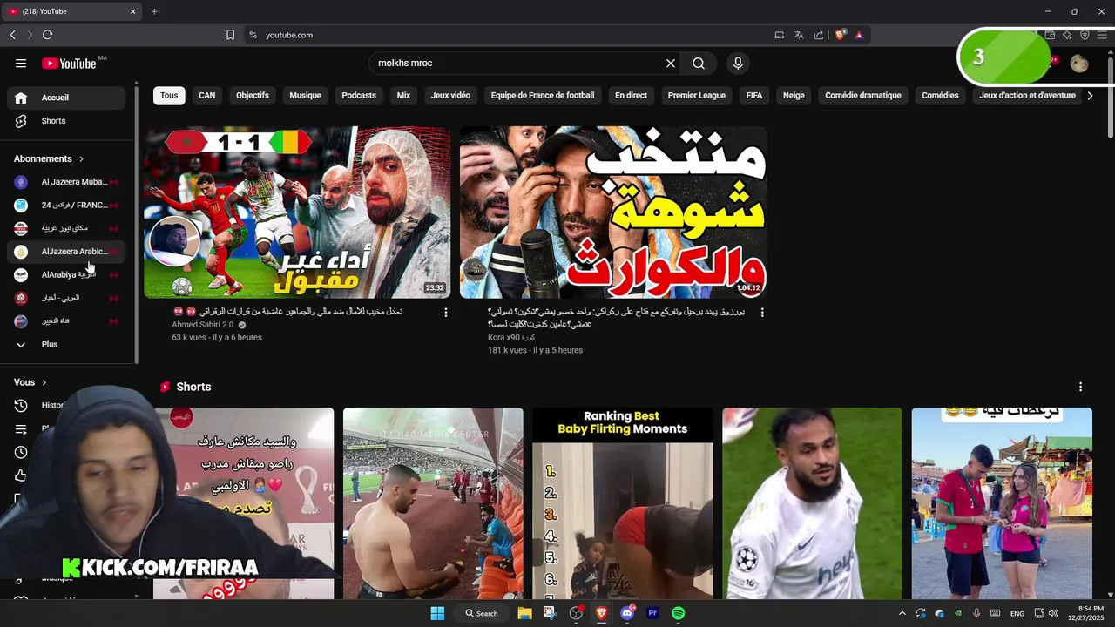This screenshot has height=627, width=1115.
Task: Click the translate page icon
Action: click(799, 35)
